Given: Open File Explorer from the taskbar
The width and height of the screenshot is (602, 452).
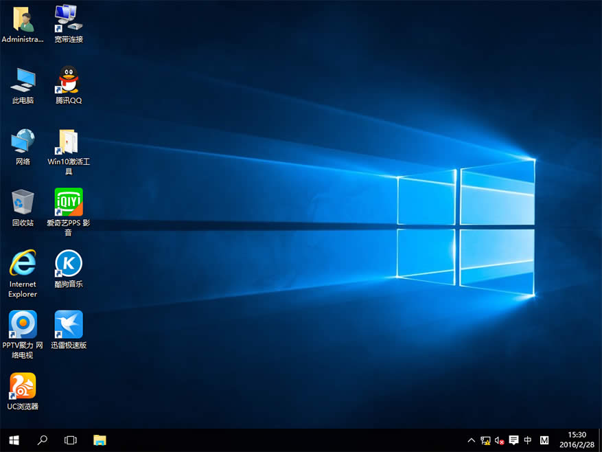Looking at the screenshot, I should pos(100,440).
